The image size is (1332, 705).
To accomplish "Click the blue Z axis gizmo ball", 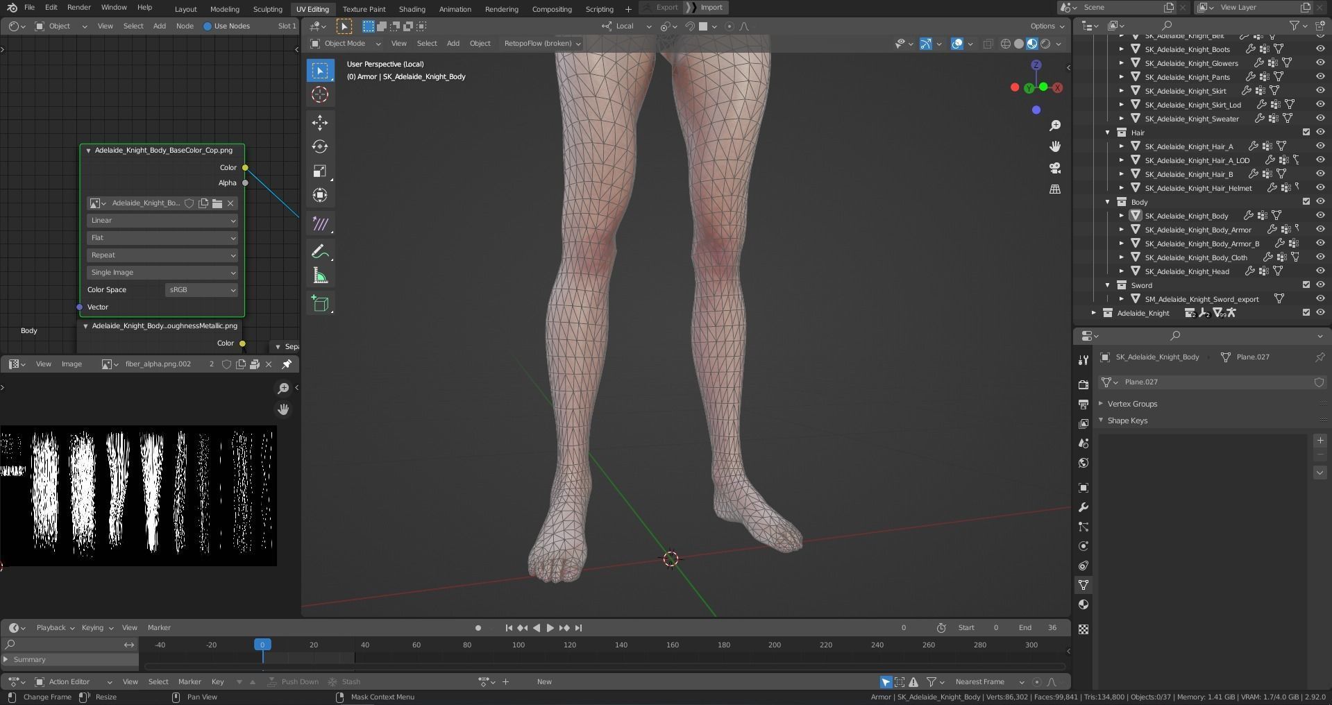I will coord(1036,65).
